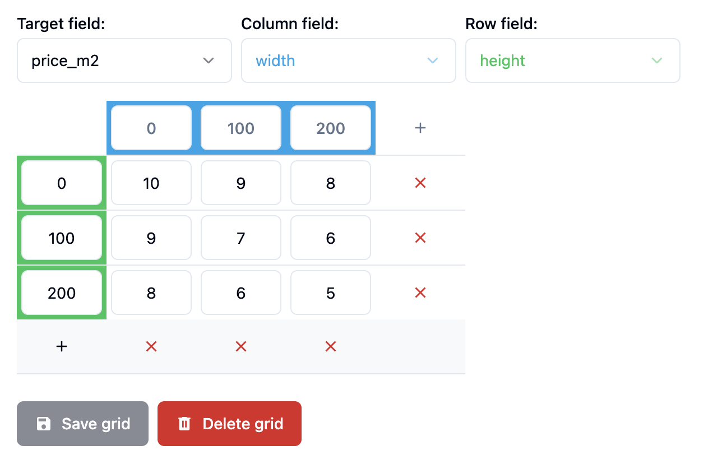Click the floppy disk save icon
The height and width of the screenshot is (464, 713).
[x=44, y=424]
